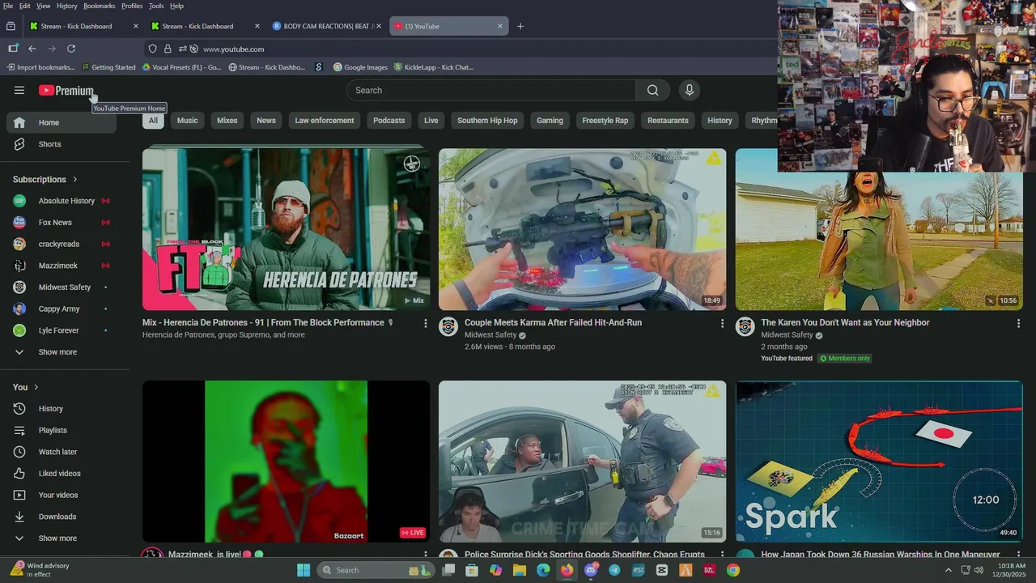Select the Podcasts filter chip
This screenshot has height=583, width=1036.
389,121
